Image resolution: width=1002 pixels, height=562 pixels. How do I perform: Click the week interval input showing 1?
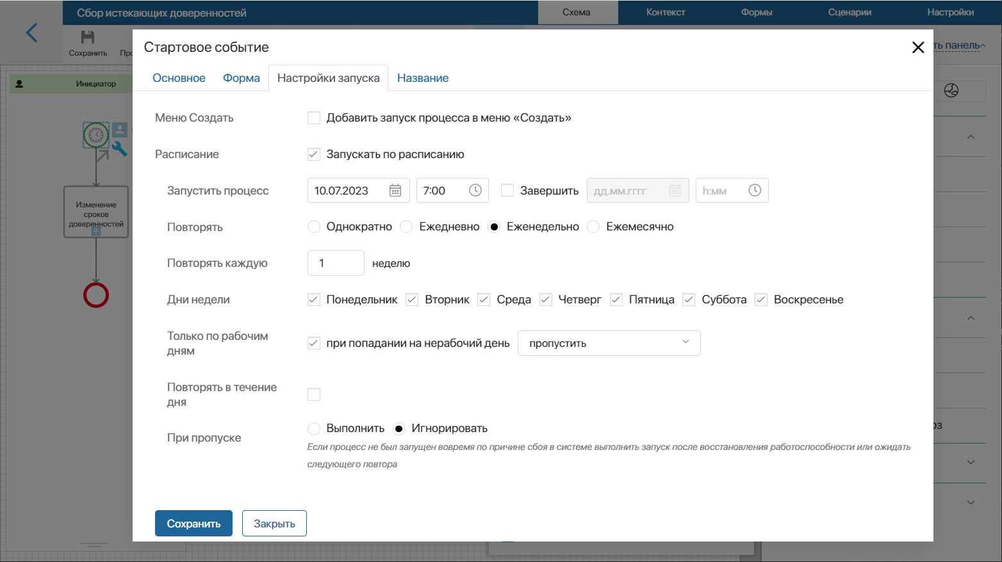pos(336,262)
